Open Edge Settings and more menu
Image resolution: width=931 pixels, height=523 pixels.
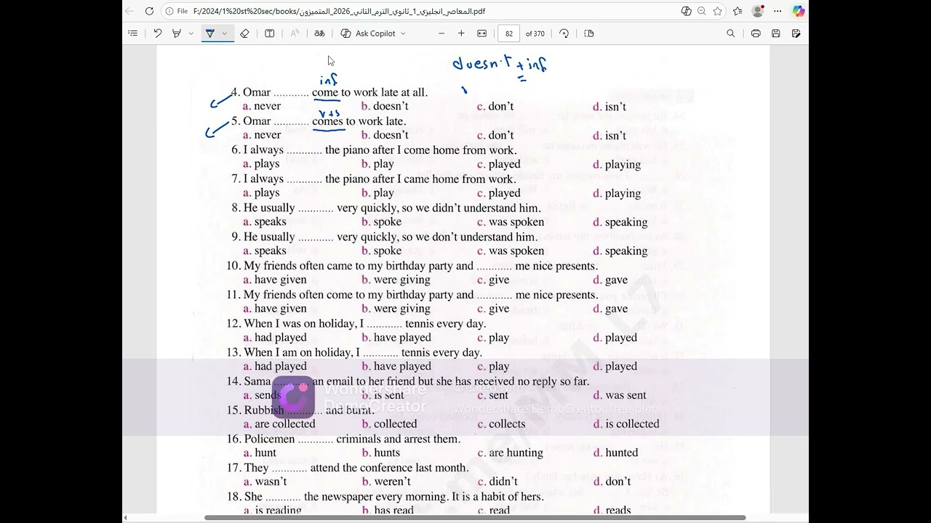pos(778,11)
